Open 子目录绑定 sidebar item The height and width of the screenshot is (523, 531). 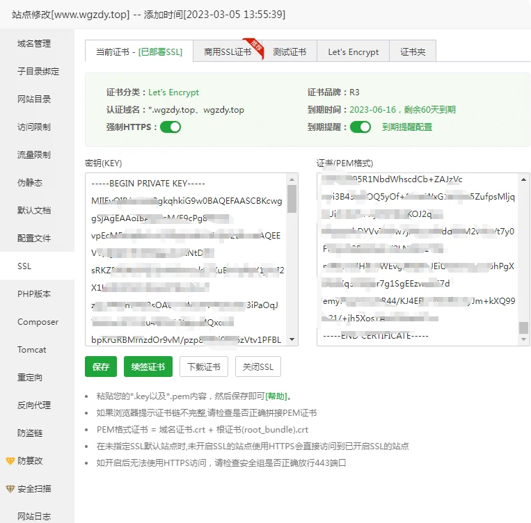pyautogui.click(x=38, y=72)
